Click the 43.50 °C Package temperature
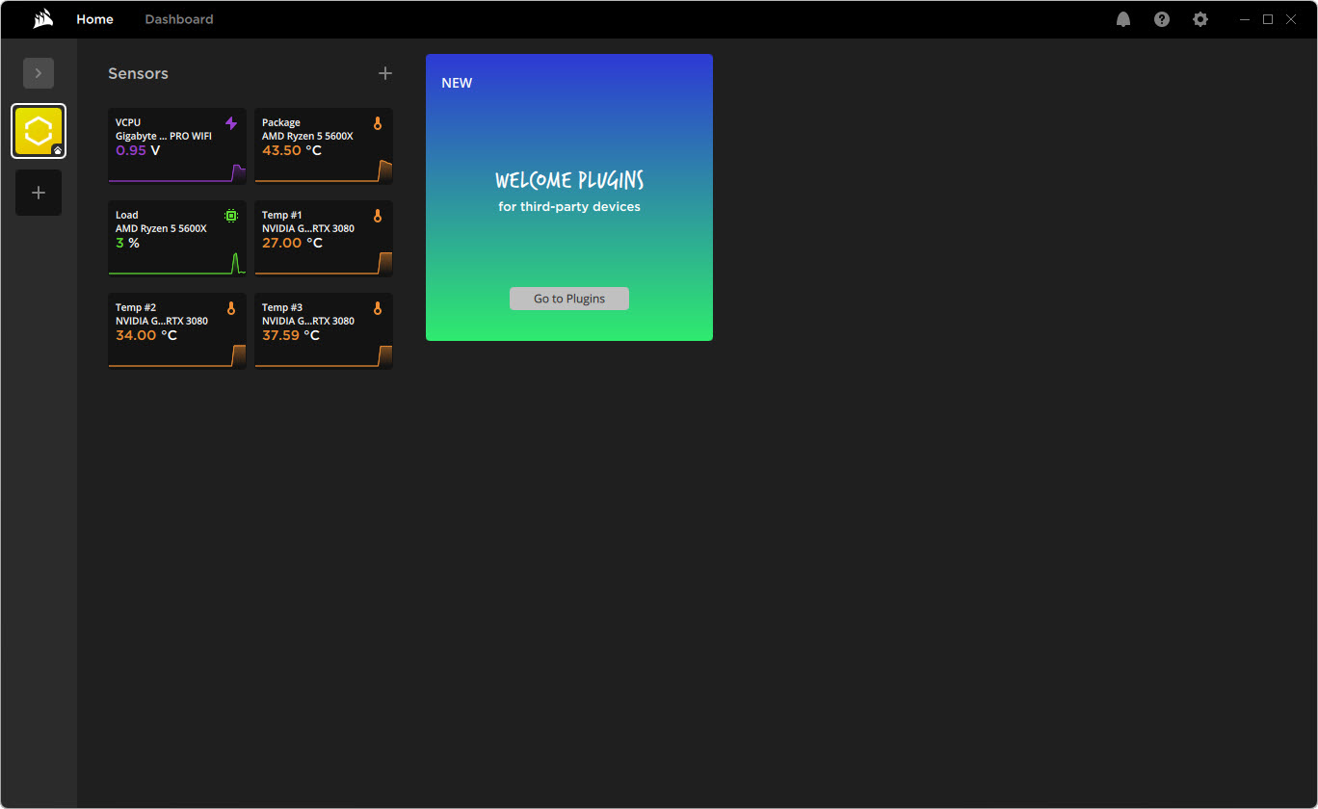The image size is (1318, 809). 292,151
